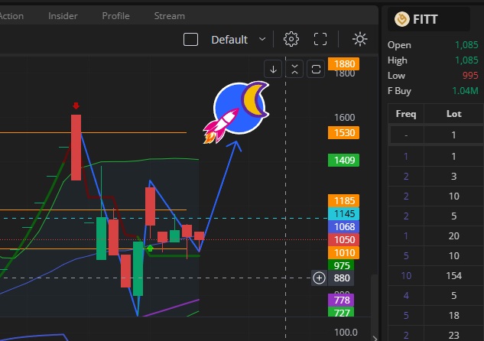
Task: Click the lot value 154
Action: tap(453, 275)
